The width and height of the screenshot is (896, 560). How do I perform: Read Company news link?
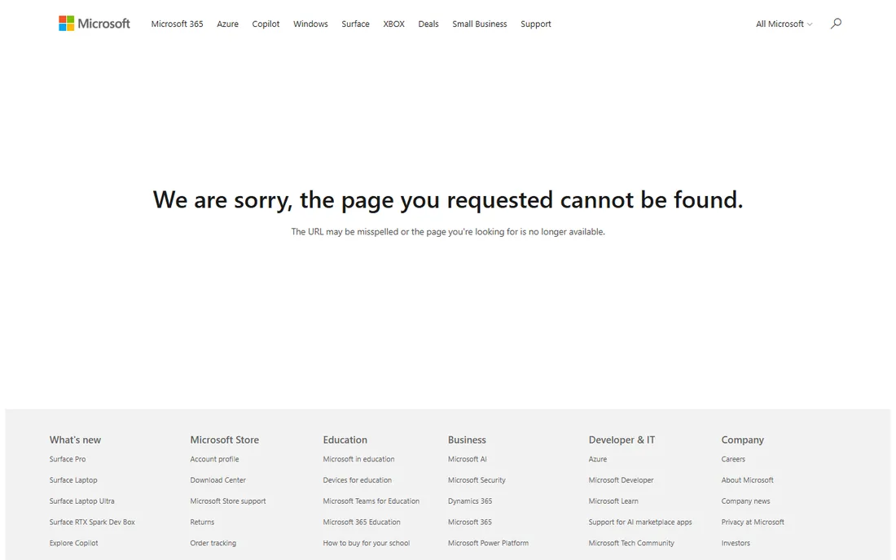pyautogui.click(x=745, y=501)
